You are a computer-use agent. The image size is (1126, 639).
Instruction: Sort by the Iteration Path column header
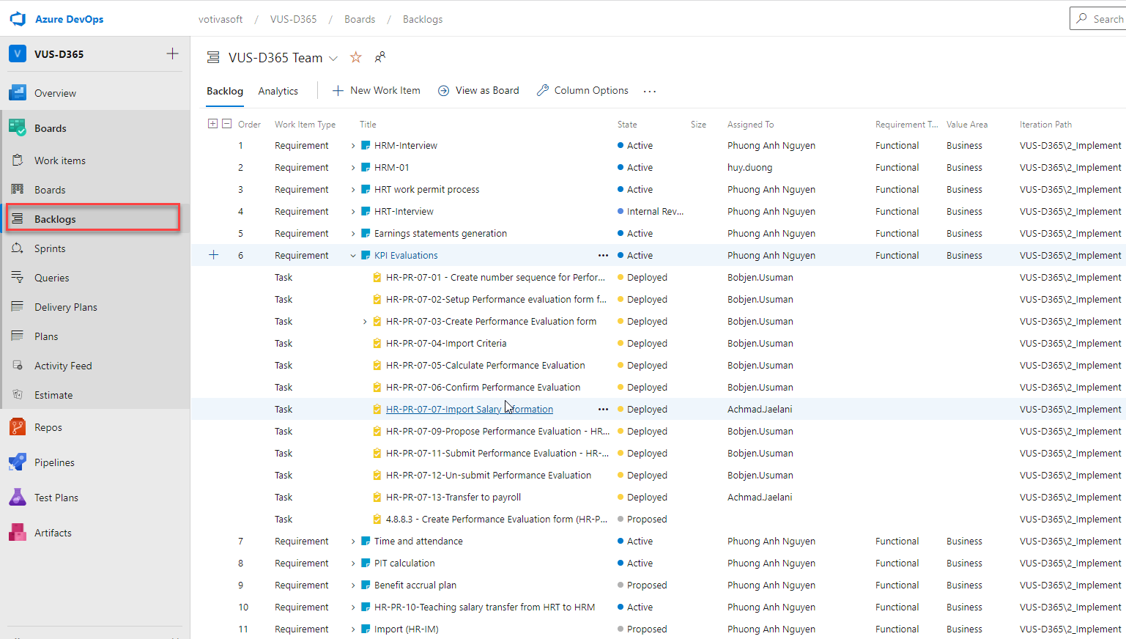[x=1045, y=125]
